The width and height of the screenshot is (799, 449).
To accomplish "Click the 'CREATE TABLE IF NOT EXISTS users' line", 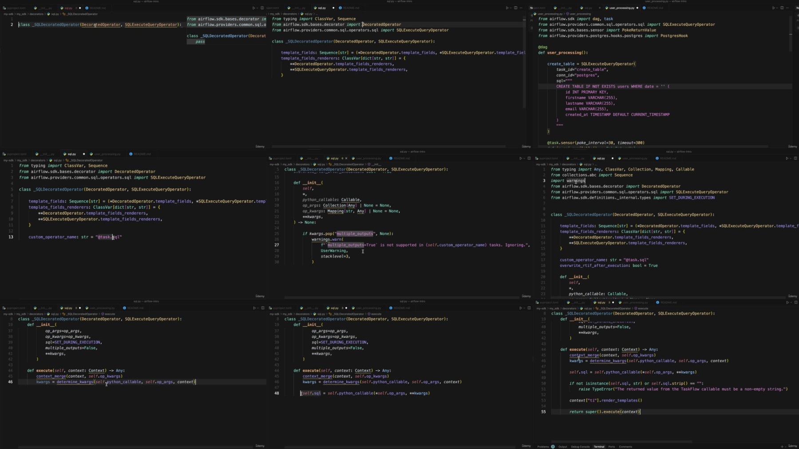I will 613,87.
